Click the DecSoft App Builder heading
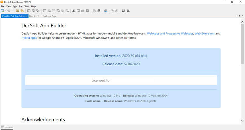Screen dimensions: 245x130 pos(44,26)
